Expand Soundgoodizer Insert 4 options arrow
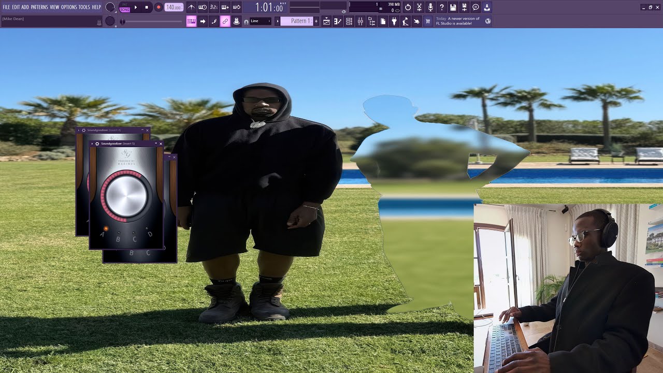Screen dimensions: 663x373 click(x=79, y=130)
